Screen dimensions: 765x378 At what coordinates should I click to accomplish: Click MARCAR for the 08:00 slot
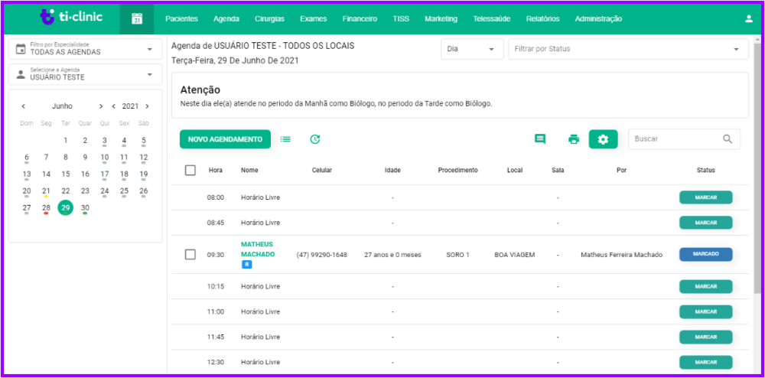(x=705, y=197)
